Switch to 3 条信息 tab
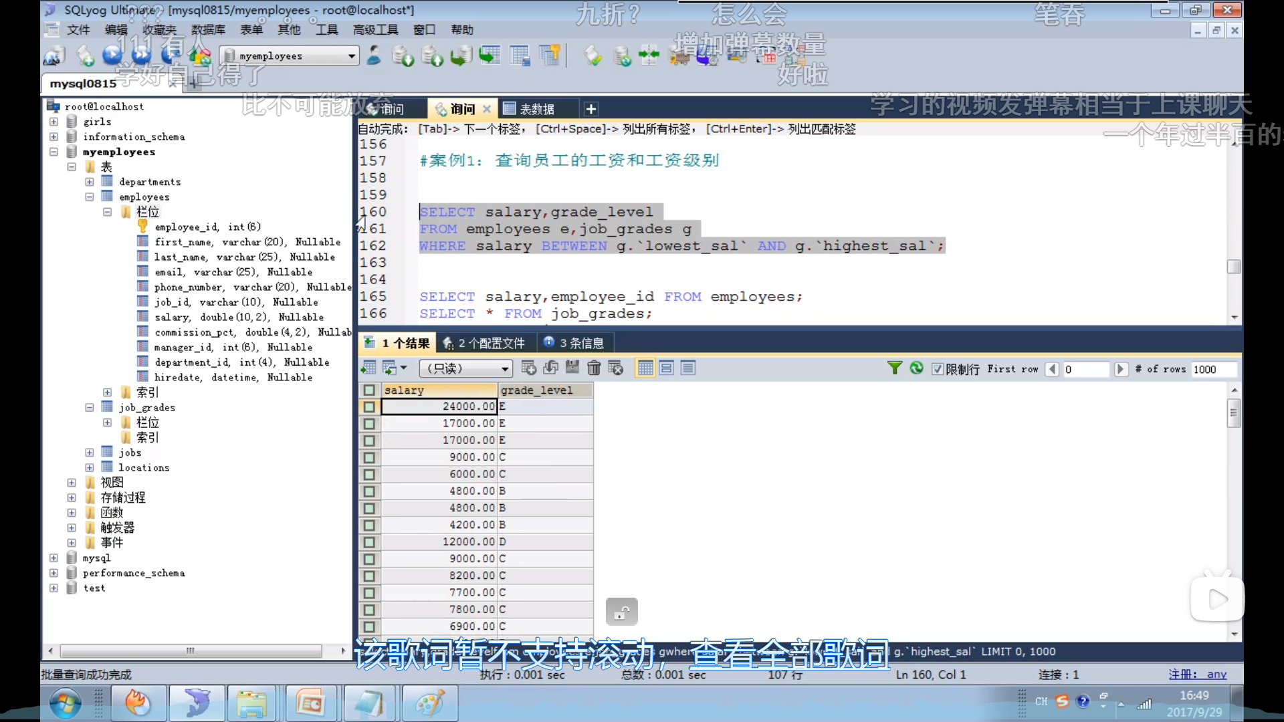 click(574, 344)
